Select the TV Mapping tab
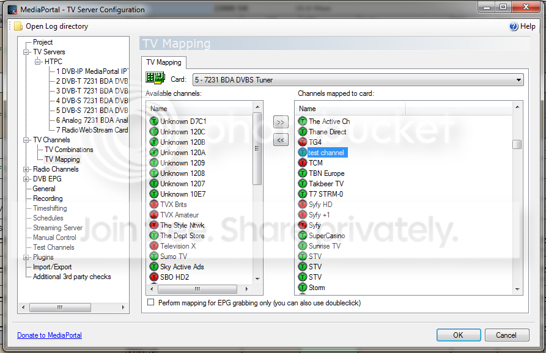The width and height of the screenshot is (546, 353). pos(164,63)
